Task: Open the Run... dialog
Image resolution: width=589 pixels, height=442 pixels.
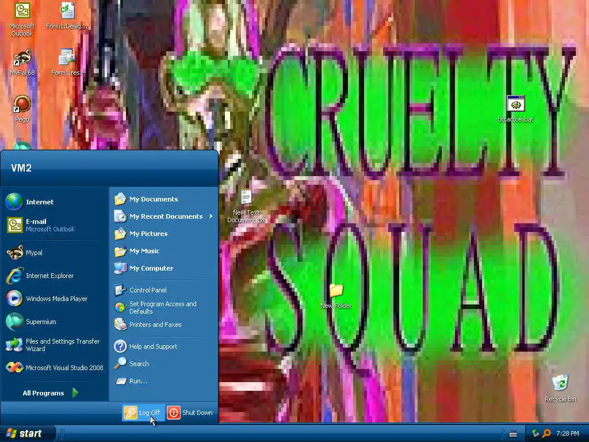Action: click(x=163, y=381)
